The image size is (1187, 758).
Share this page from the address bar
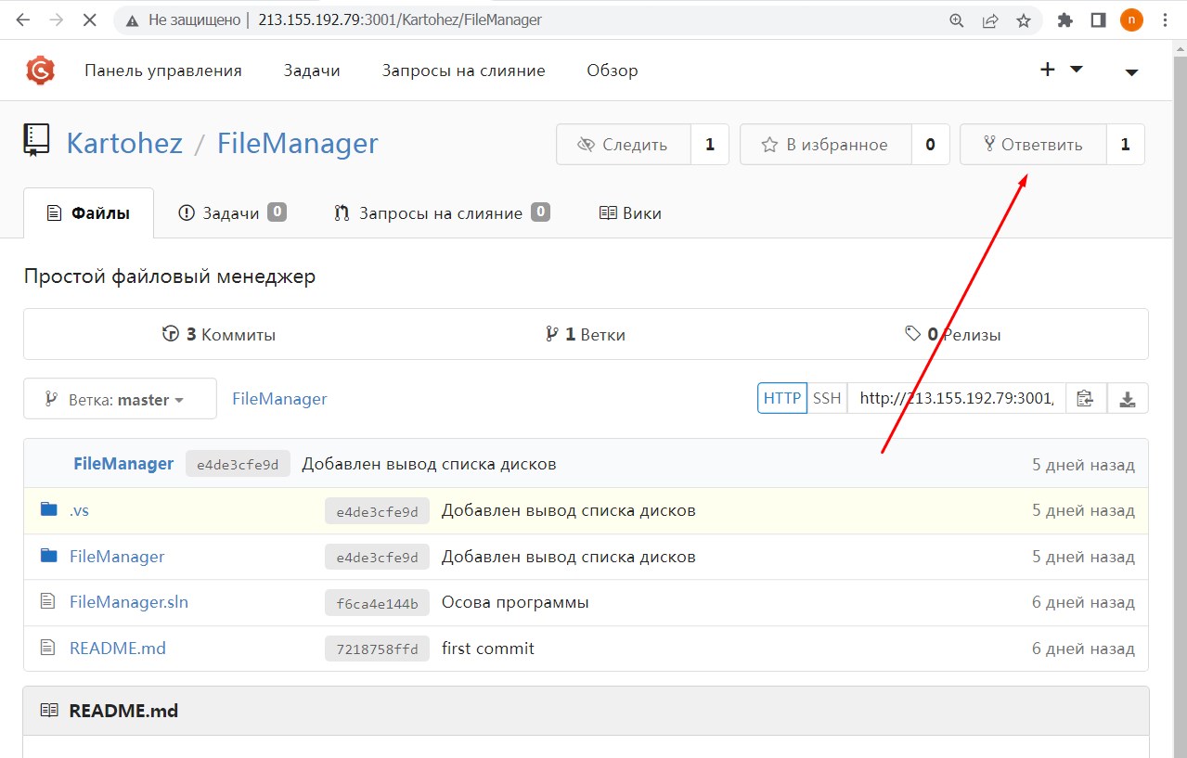coord(990,20)
